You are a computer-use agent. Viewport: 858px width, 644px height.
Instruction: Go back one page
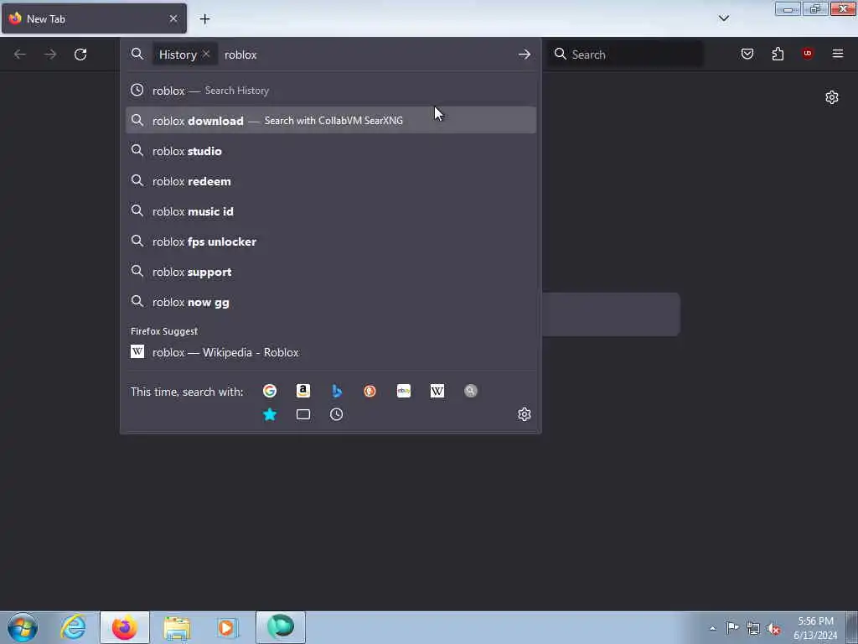tap(20, 55)
